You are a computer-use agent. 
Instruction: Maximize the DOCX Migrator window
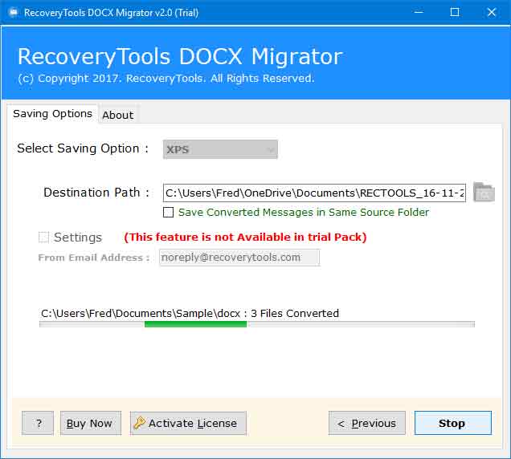click(x=455, y=12)
